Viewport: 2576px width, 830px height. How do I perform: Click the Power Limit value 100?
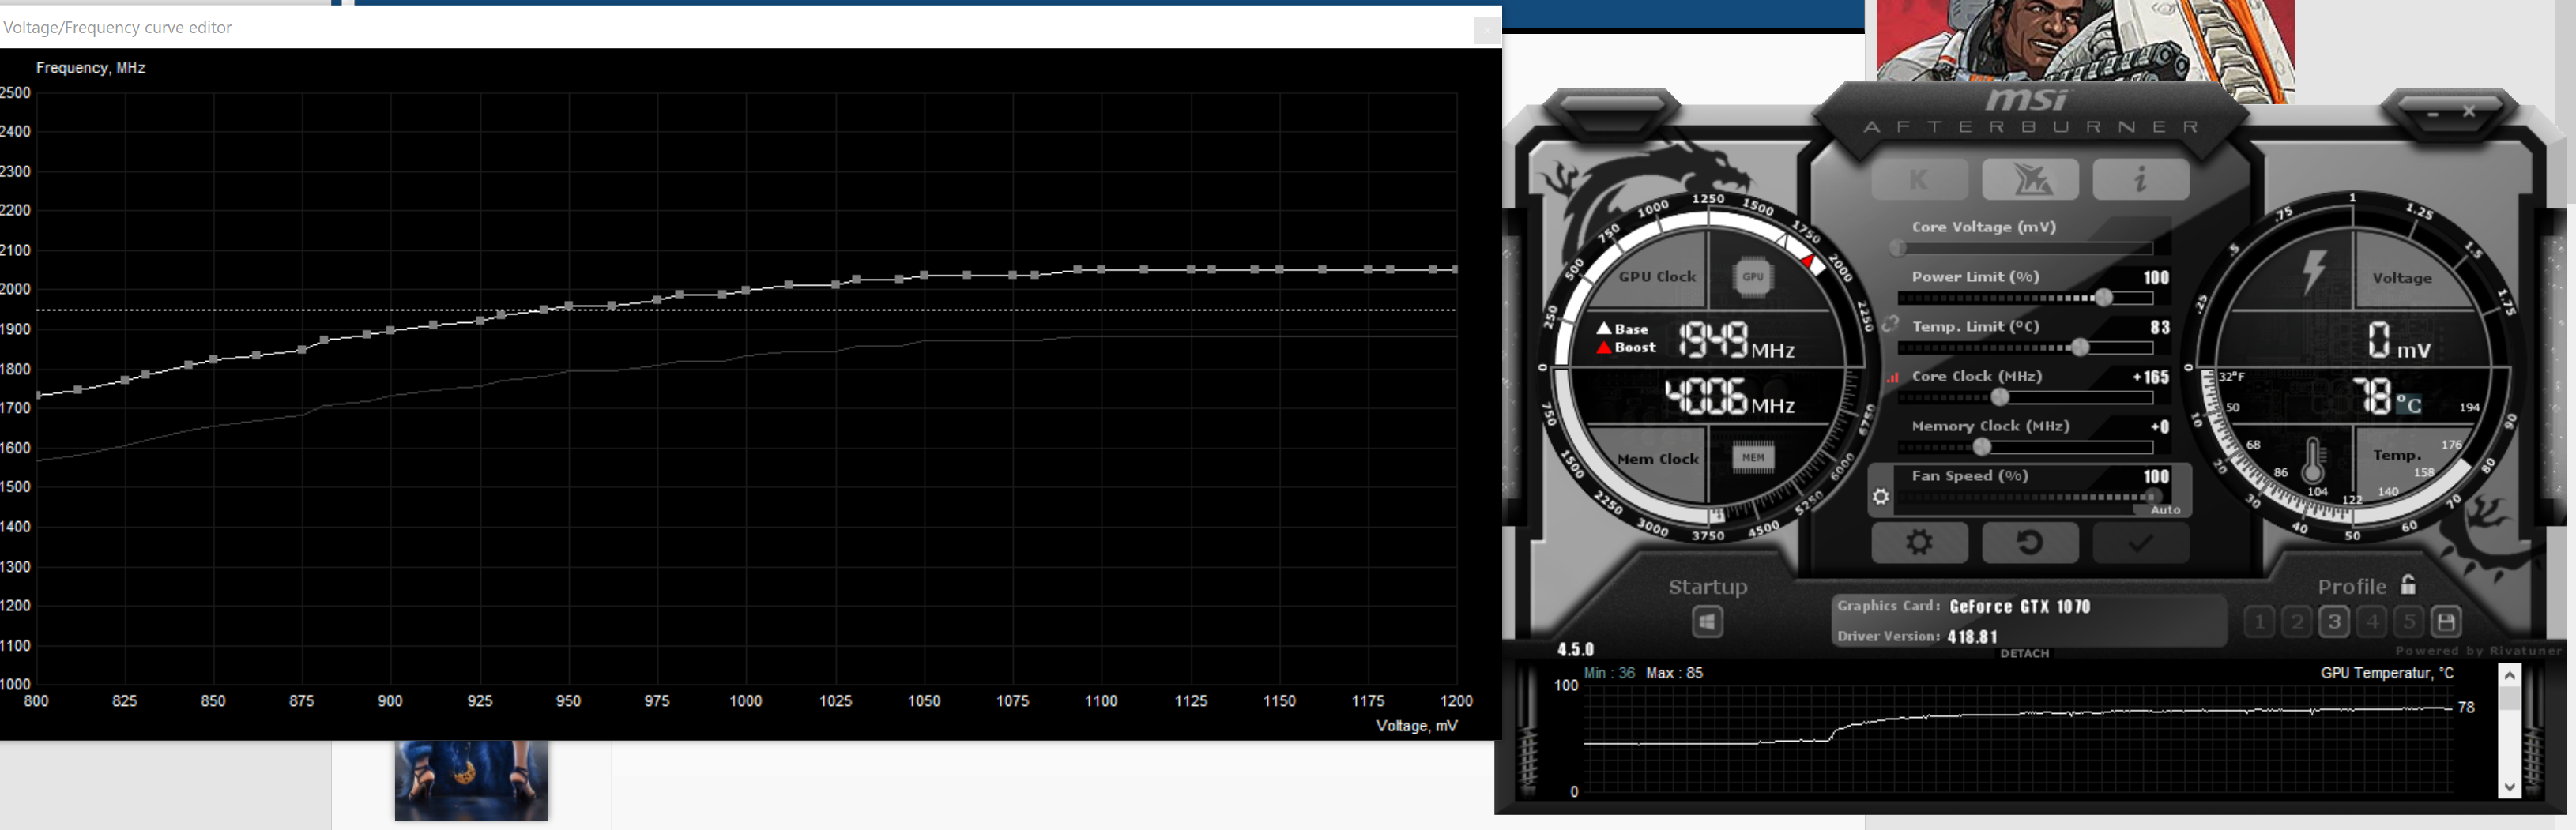tap(2156, 278)
